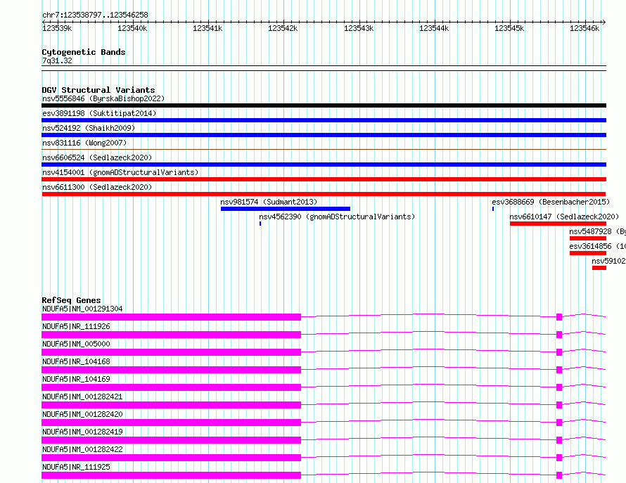Select the 123540k ruler tick label
Viewport: 626px width, 483px height.
(x=132, y=28)
